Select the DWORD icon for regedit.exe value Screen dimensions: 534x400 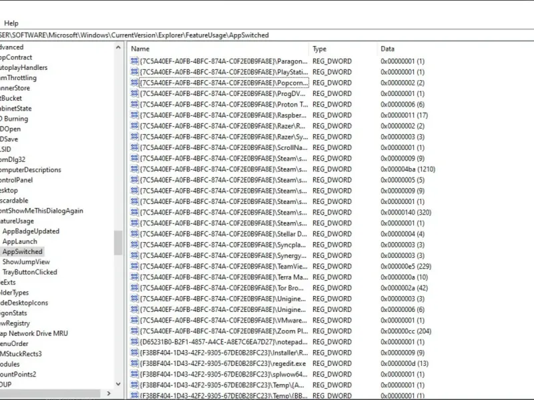(135, 363)
